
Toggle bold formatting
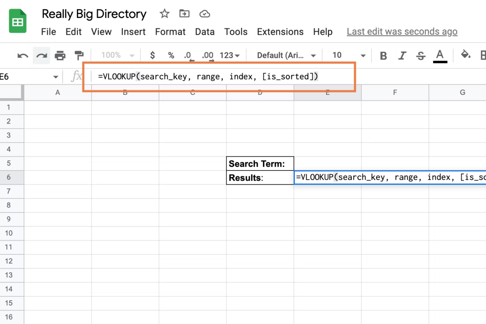point(383,55)
